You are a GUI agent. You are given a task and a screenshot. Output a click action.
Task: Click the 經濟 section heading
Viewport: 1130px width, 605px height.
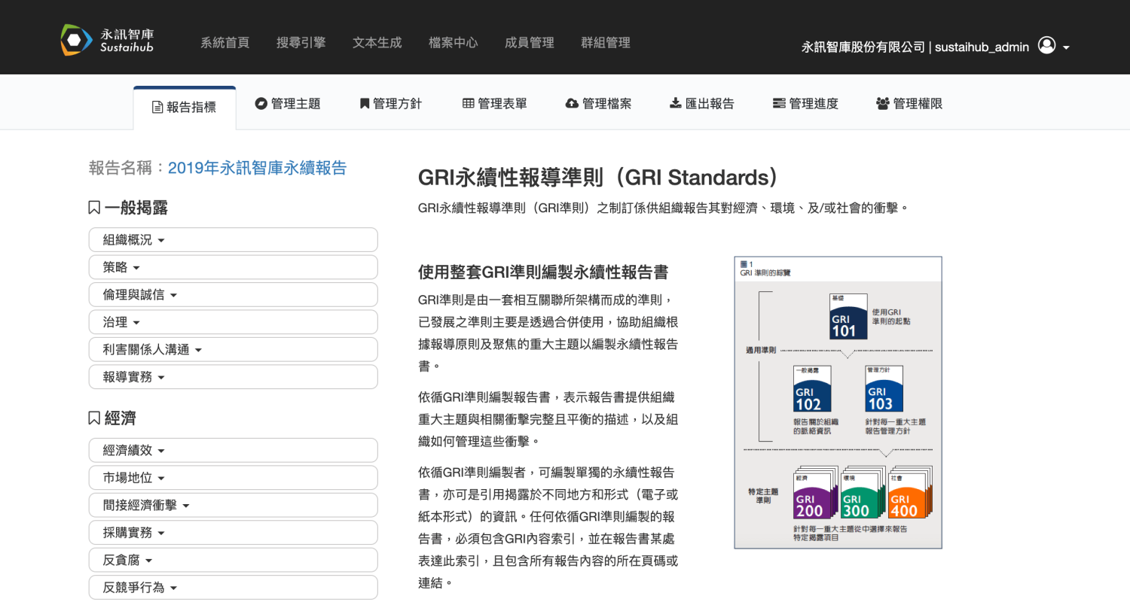121,418
